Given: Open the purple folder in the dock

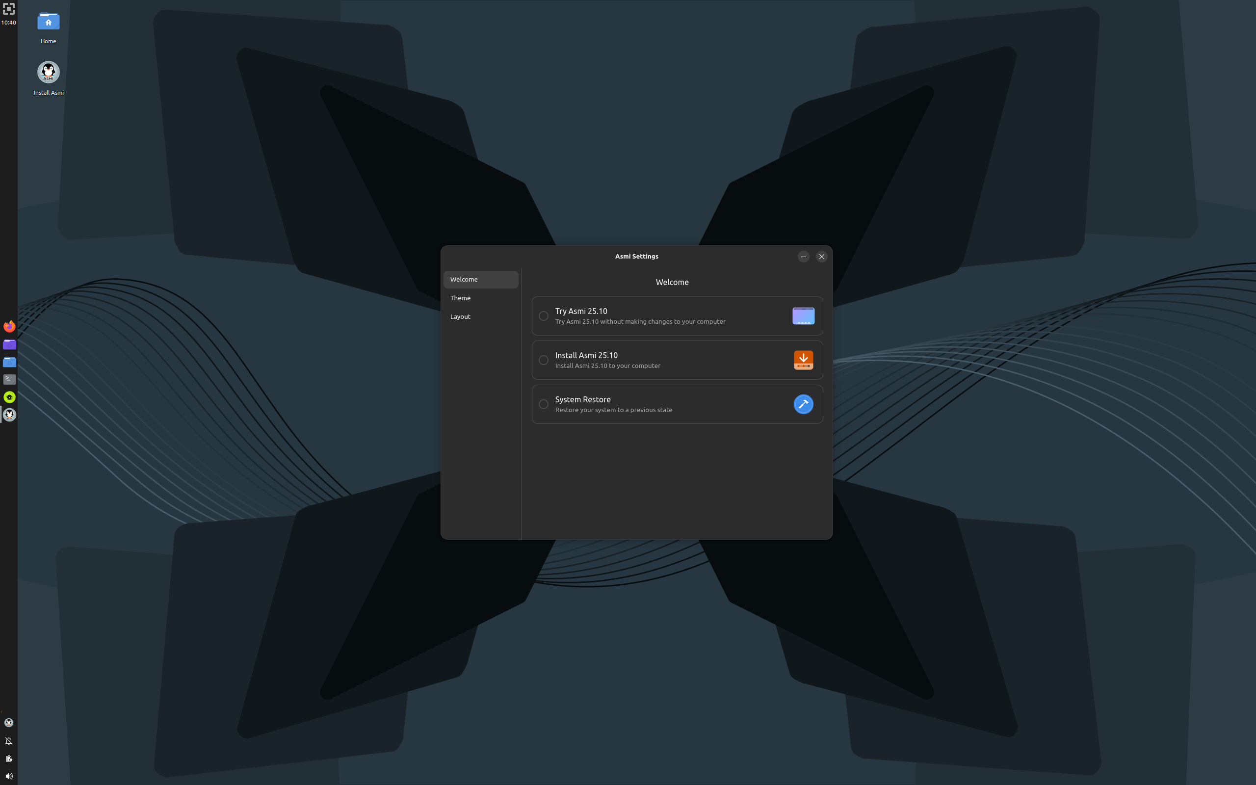Looking at the screenshot, I should [x=9, y=344].
